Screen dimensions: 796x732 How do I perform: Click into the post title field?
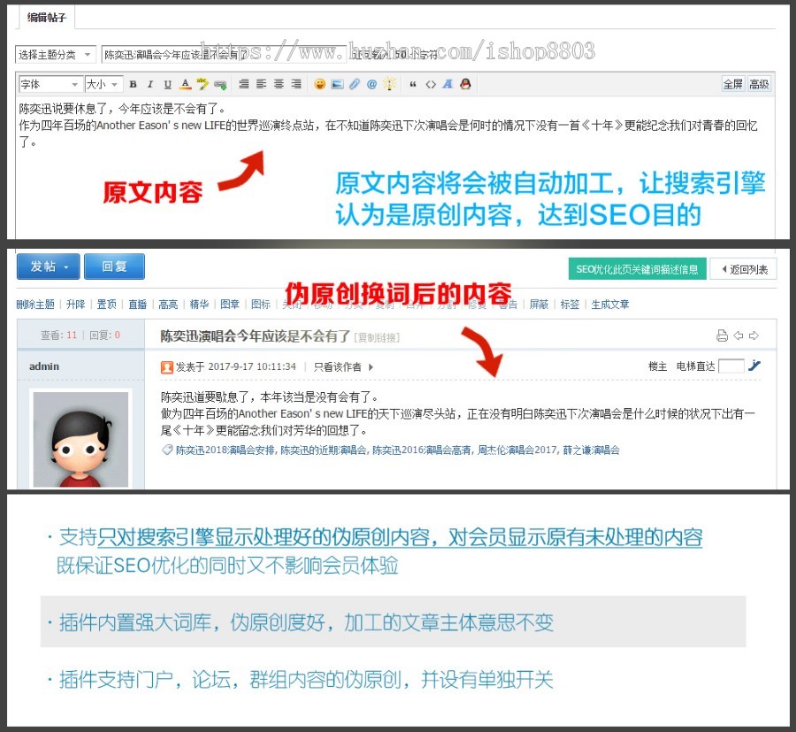point(224,54)
